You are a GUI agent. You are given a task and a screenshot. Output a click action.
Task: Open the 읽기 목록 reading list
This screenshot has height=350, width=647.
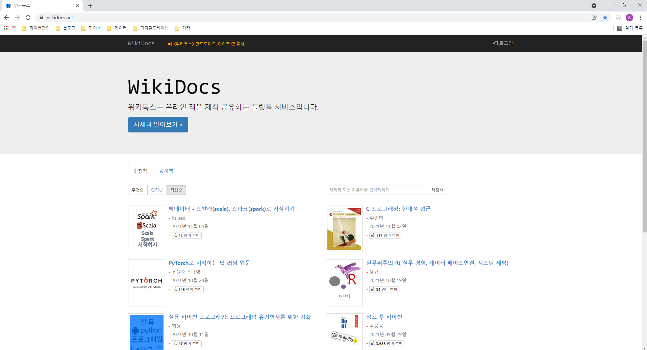coord(630,28)
